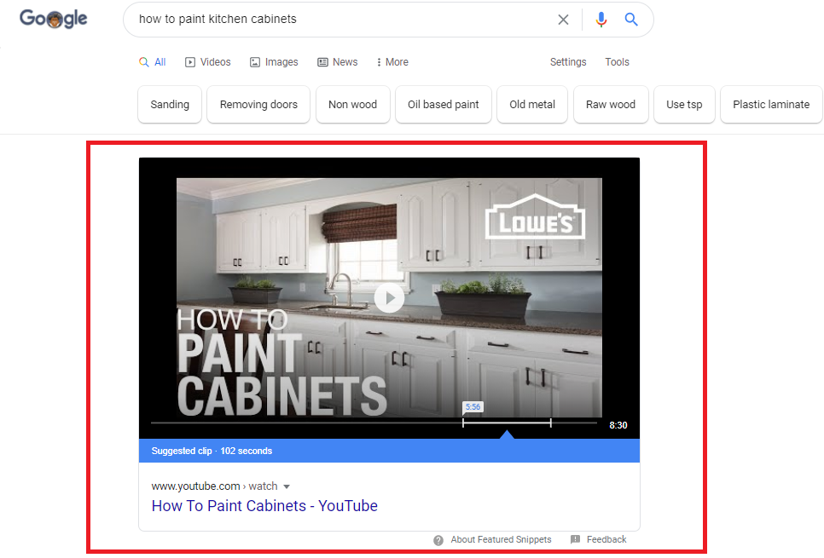Click the blue search magnifier icon

coord(631,20)
